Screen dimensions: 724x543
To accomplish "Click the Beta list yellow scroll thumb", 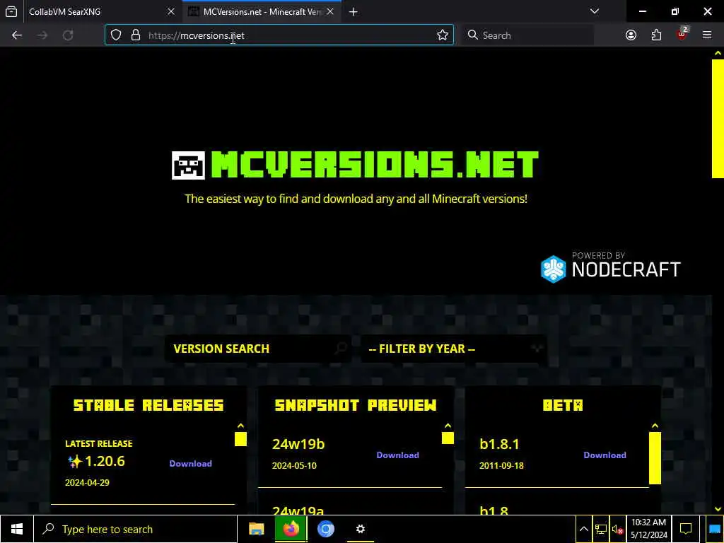I will click(655, 458).
